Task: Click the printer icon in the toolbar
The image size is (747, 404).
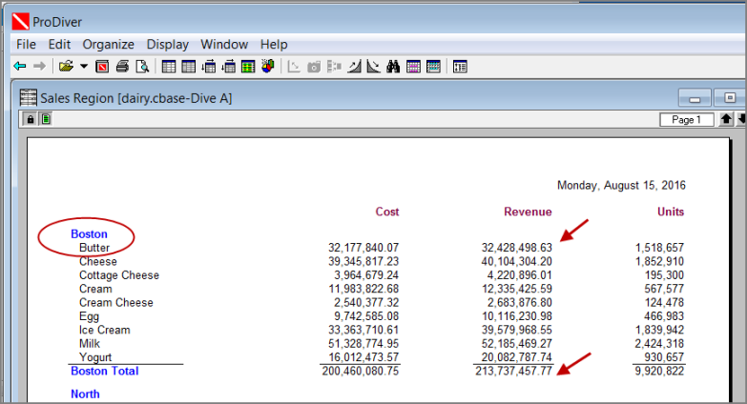Action: [x=122, y=67]
